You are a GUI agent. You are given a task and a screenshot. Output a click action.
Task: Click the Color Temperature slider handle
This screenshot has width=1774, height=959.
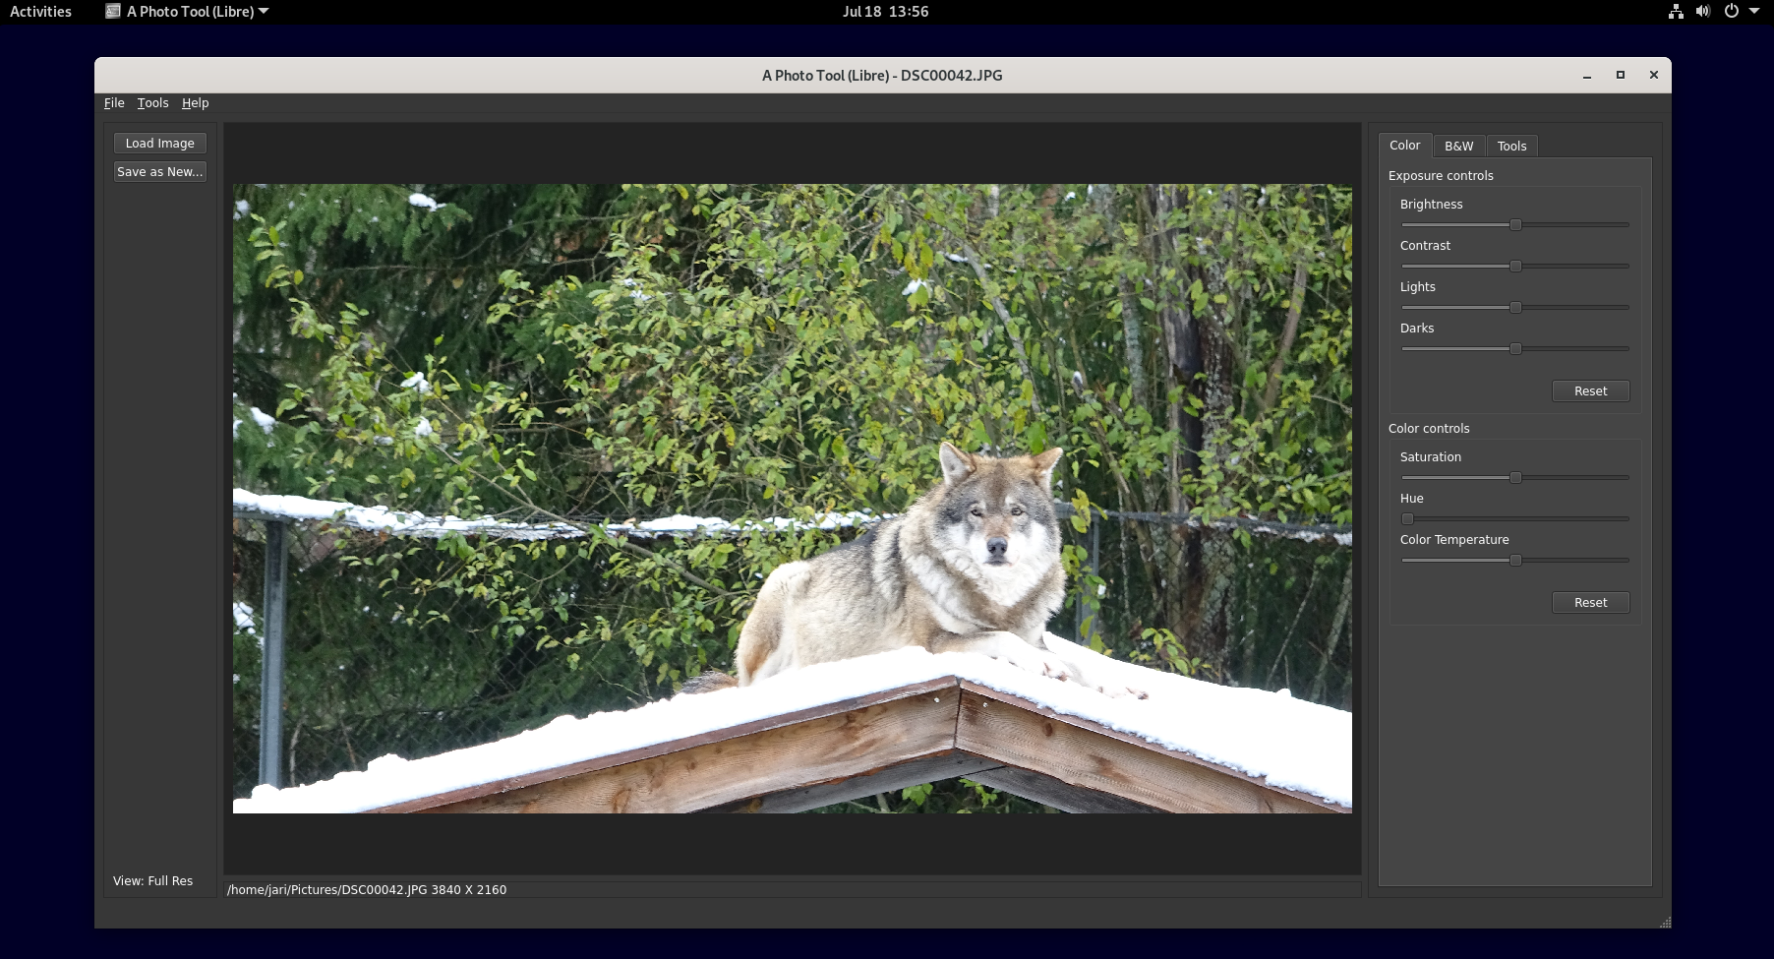(1515, 561)
